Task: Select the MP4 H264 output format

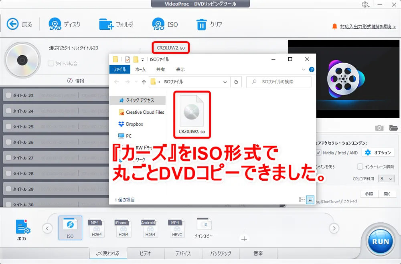Action: click(x=96, y=228)
